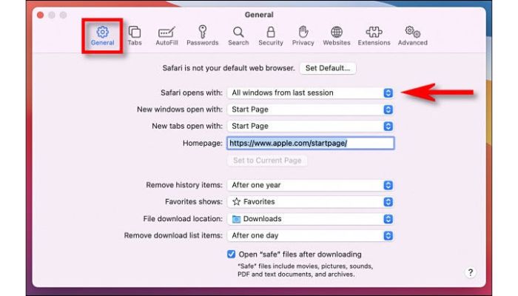Click the star icon in Favorites dropdown
This screenshot has width=518, height=296.
tap(236, 201)
